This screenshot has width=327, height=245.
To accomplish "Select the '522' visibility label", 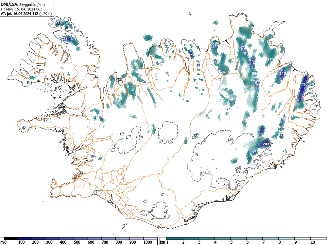I will [x=257, y=81].
